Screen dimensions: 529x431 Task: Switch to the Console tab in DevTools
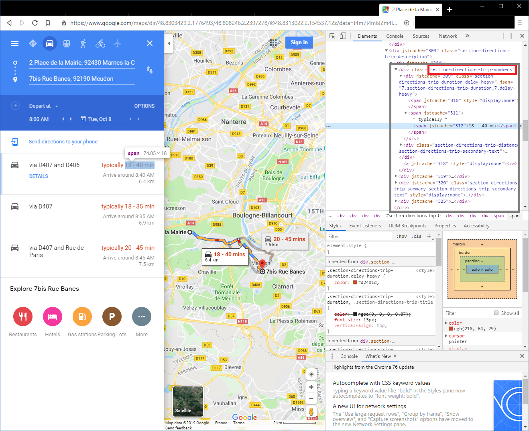click(x=395, y=36)
